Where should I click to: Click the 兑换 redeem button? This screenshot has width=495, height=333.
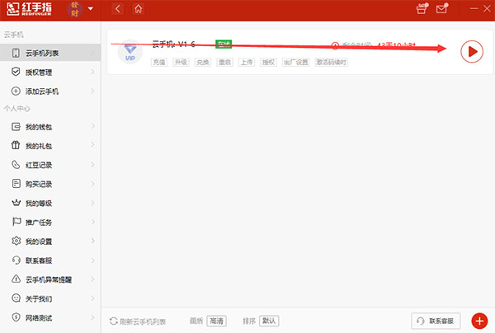[203, 62]
